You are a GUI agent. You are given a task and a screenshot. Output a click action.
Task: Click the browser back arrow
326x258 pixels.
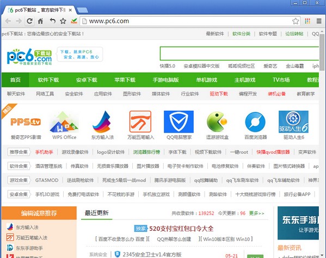click(x=8, y=21)
